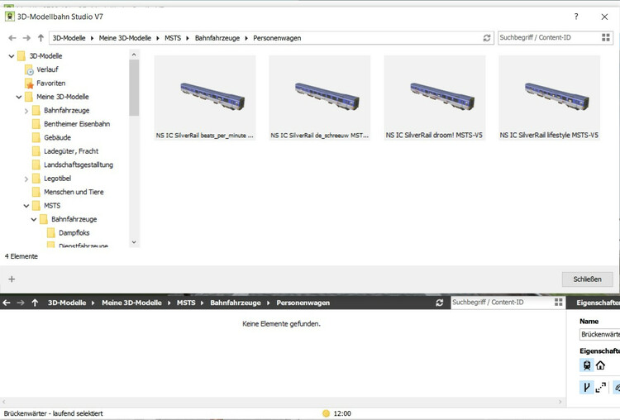Viewport: 620px width, 420px height.
Task: Click Personenwagen in dark bar breadcrumb
Action: (x=303, y=303)
